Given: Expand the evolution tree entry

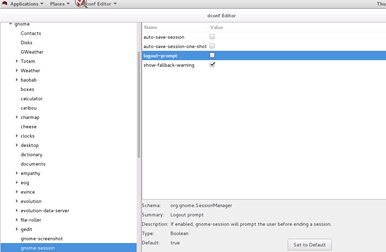Looking at the screenshot, I should point(17,201).
